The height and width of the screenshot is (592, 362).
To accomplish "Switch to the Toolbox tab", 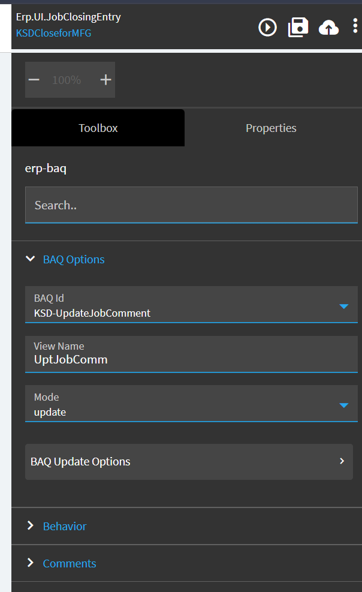I will tap(98, 128).
